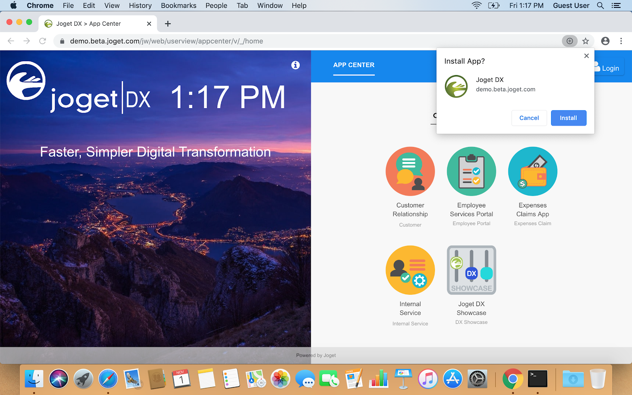
Task: Open the Wi-Fi status menu
Action: [477, 6]
